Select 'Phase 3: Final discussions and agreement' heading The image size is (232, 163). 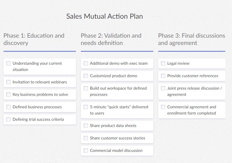(x=192, y=39)
